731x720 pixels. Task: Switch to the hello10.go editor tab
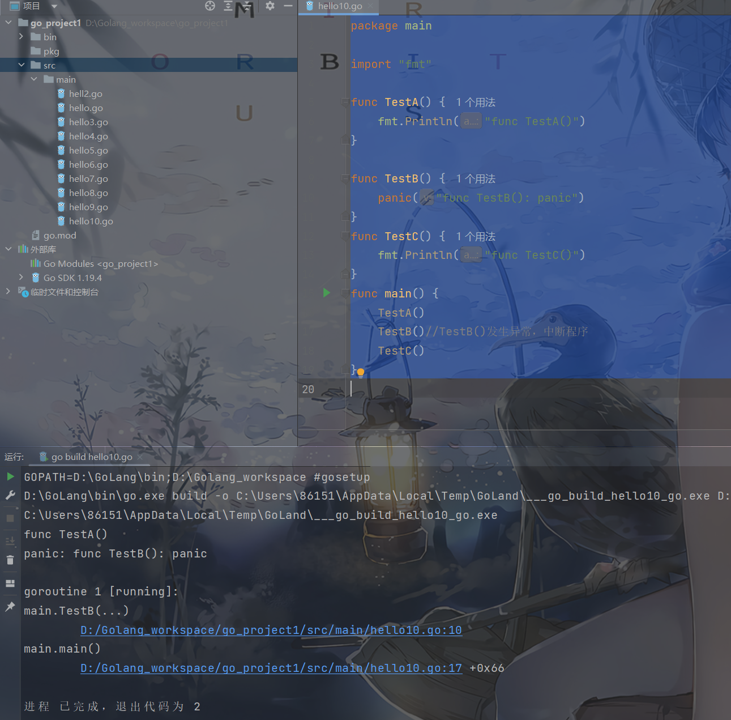click(340, 6)
